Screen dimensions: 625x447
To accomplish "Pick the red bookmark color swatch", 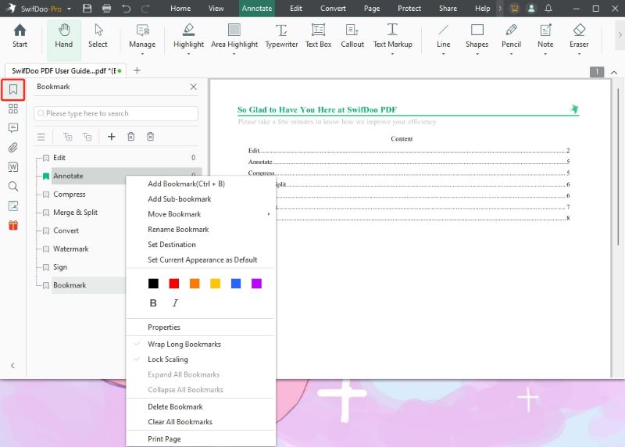I will click(x=173, y=284).
